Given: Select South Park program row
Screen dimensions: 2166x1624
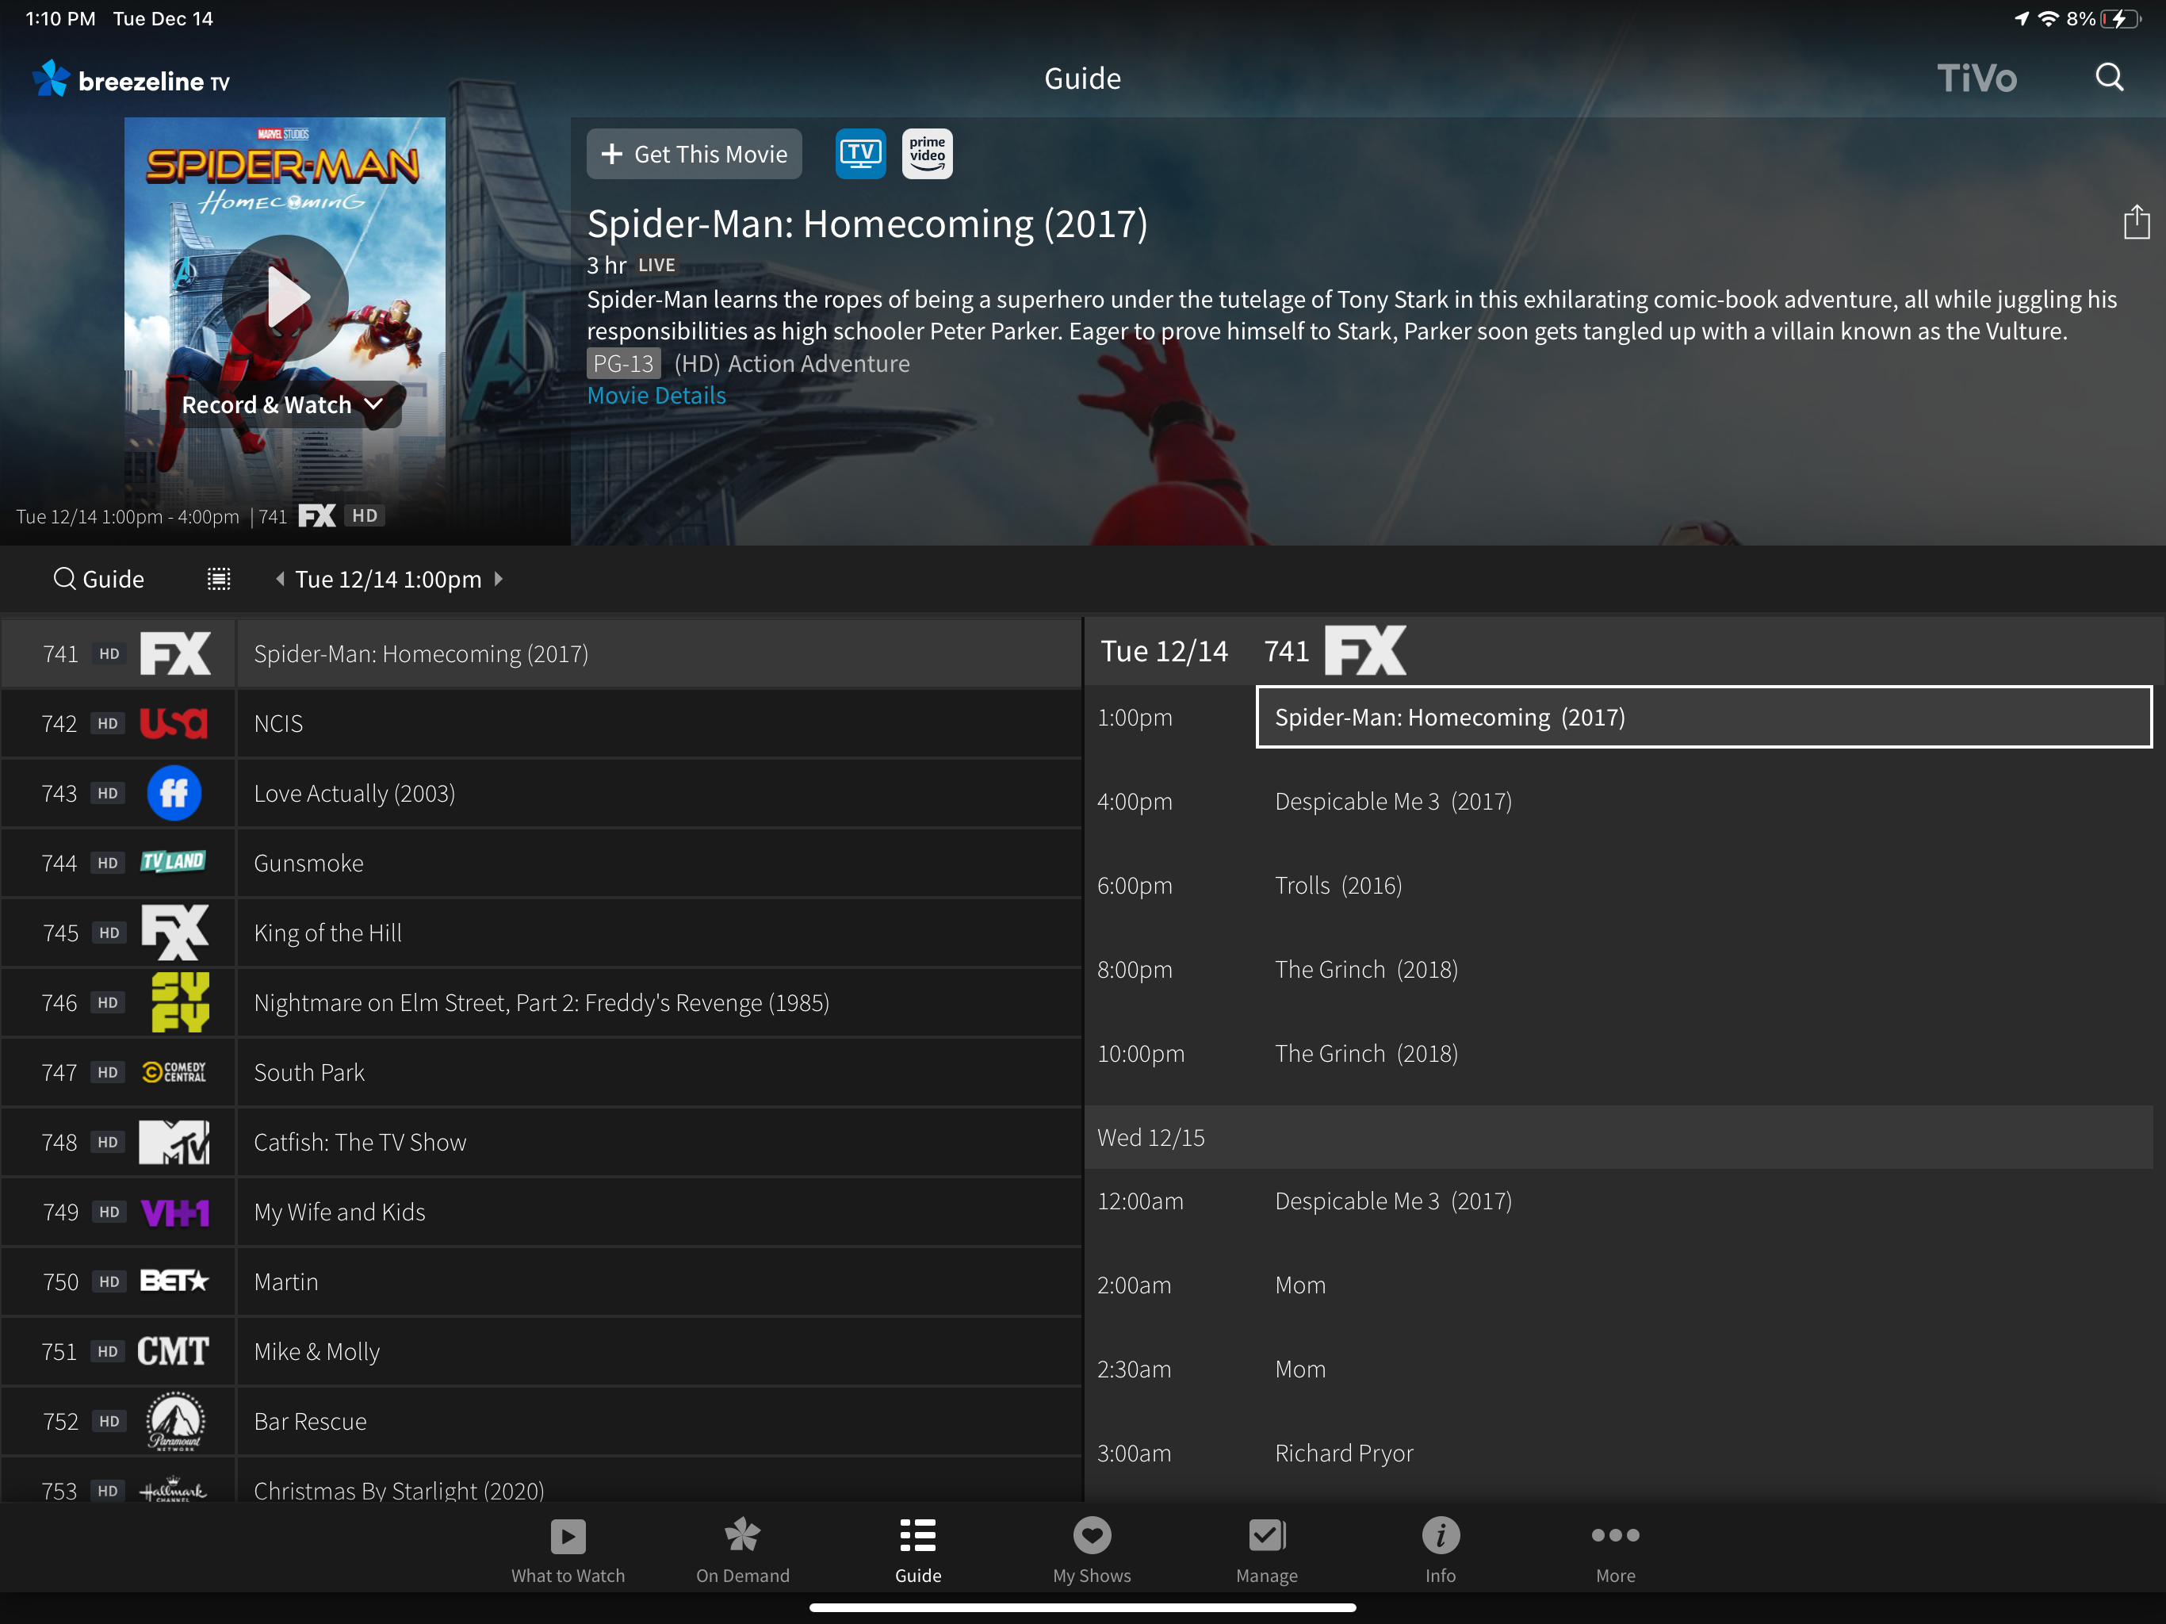Looking at the screenshot, I should [x=659, y=1073].
